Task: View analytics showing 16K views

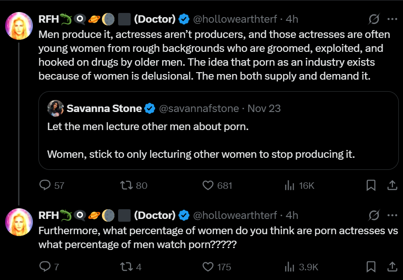Action: click(x=290, y=186)
